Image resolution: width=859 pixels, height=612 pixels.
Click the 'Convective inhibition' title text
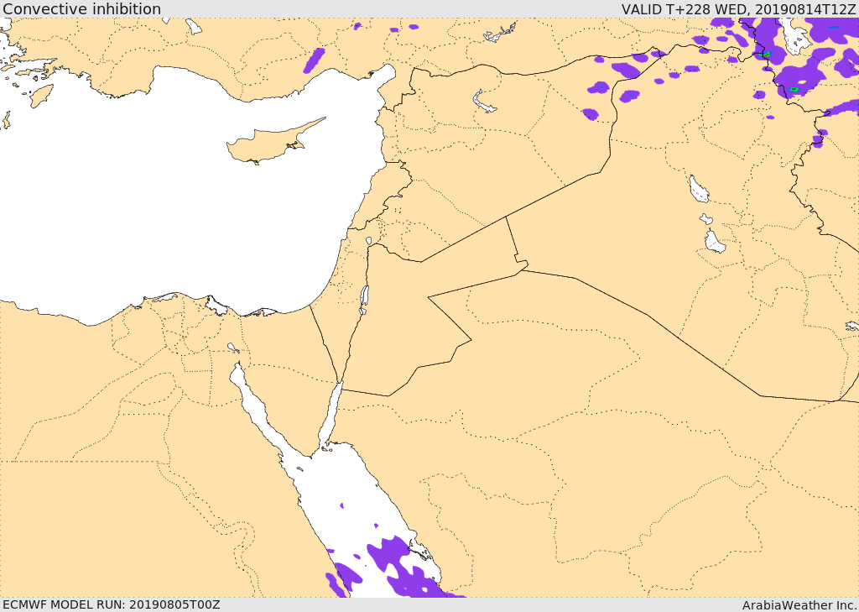81,8
